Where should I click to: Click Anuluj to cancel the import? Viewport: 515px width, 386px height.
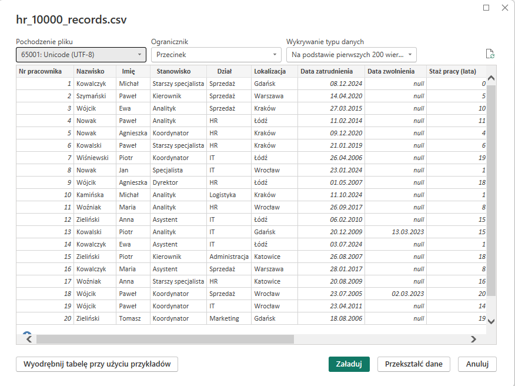pyautogui.click(x=477, y=364)
